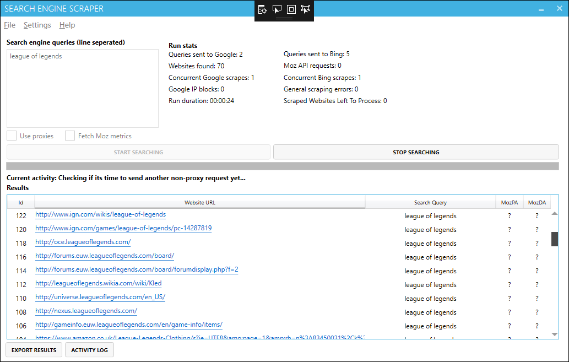Screen dimensions: 569x362
Task: Open the ACTIVITY LOG
Action: coord(89,350)
